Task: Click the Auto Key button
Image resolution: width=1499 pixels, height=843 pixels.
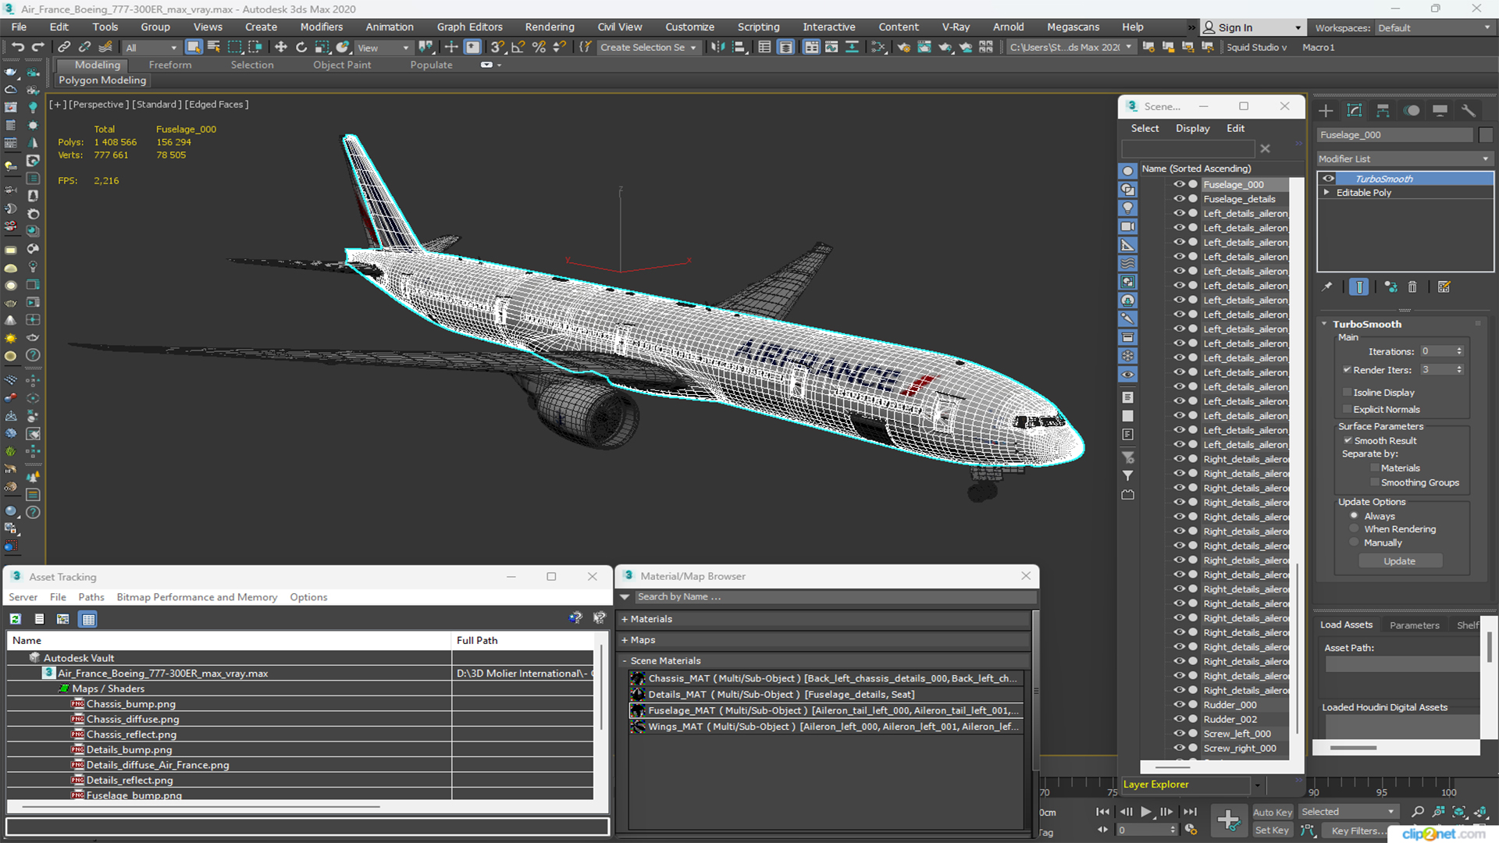Action: tap(1273, 813)
